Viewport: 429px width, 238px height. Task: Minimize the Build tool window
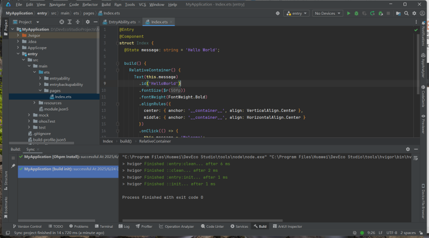point(416,149)
